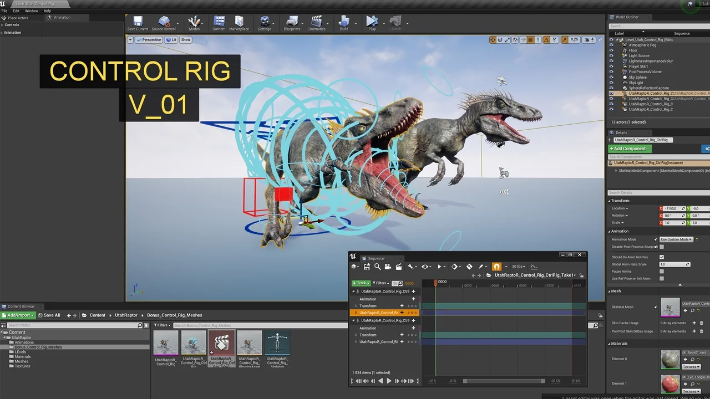Click the green Add Component button
710x399 pixels.
630,149
